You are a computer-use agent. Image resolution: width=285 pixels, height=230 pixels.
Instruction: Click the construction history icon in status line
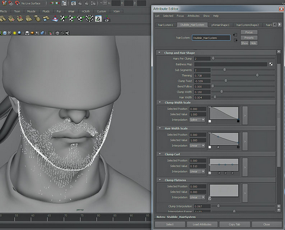coord(64,3)
